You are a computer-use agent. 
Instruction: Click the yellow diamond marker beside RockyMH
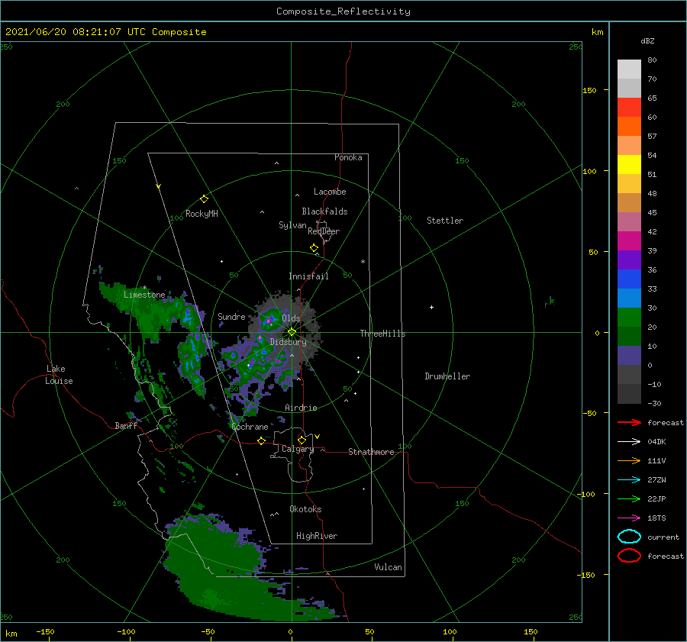(204, 199)
